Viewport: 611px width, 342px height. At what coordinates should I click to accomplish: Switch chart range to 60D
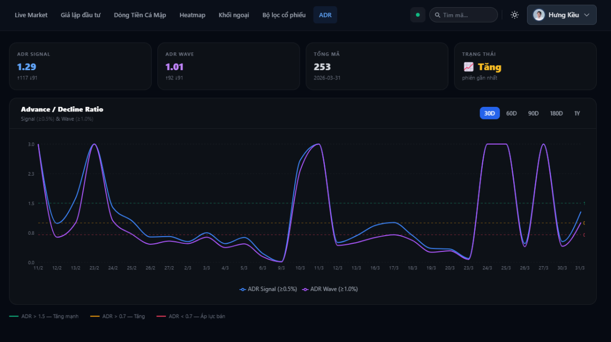(x=511, y=113)
